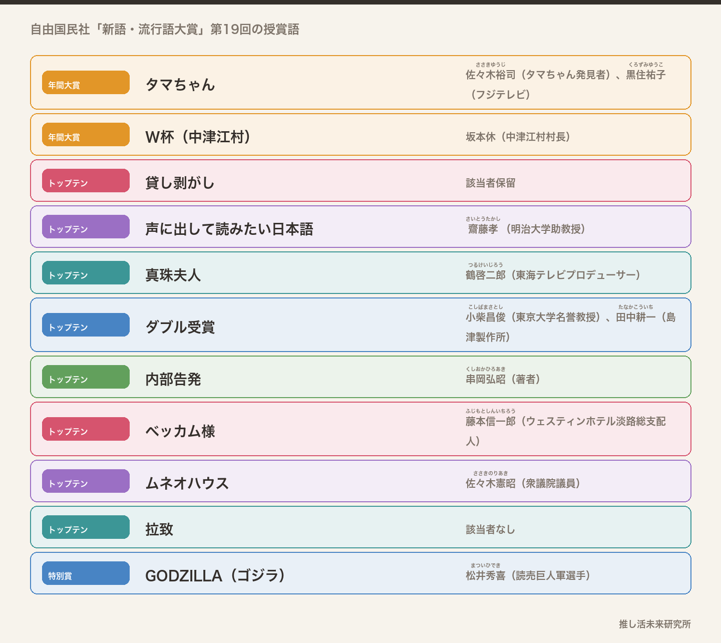The width and height of the screenshot is (721, 643).
Task: Click recipient 松井秀喜（読売巨人軍選手）
Action: click(x=529, y=575)
